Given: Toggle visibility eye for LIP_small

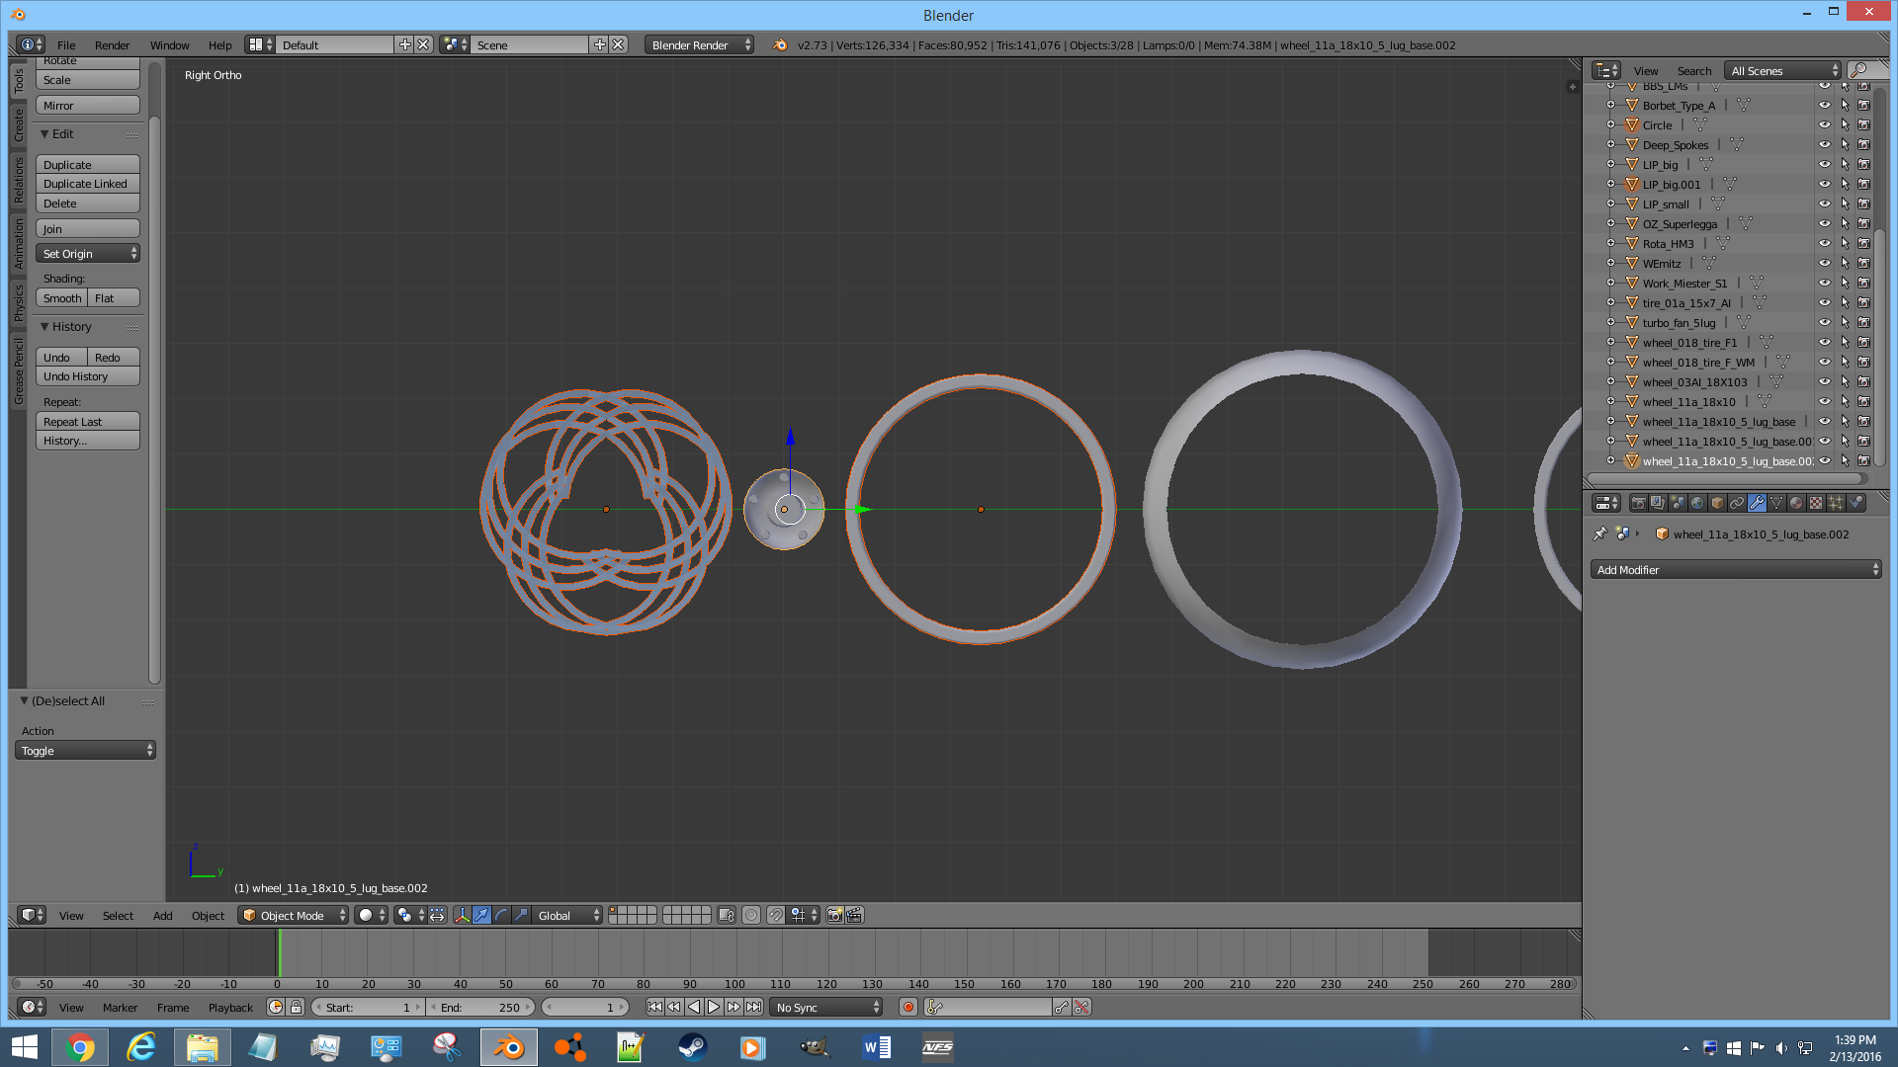Looking at the screenshot, I should click(1825, 204).
